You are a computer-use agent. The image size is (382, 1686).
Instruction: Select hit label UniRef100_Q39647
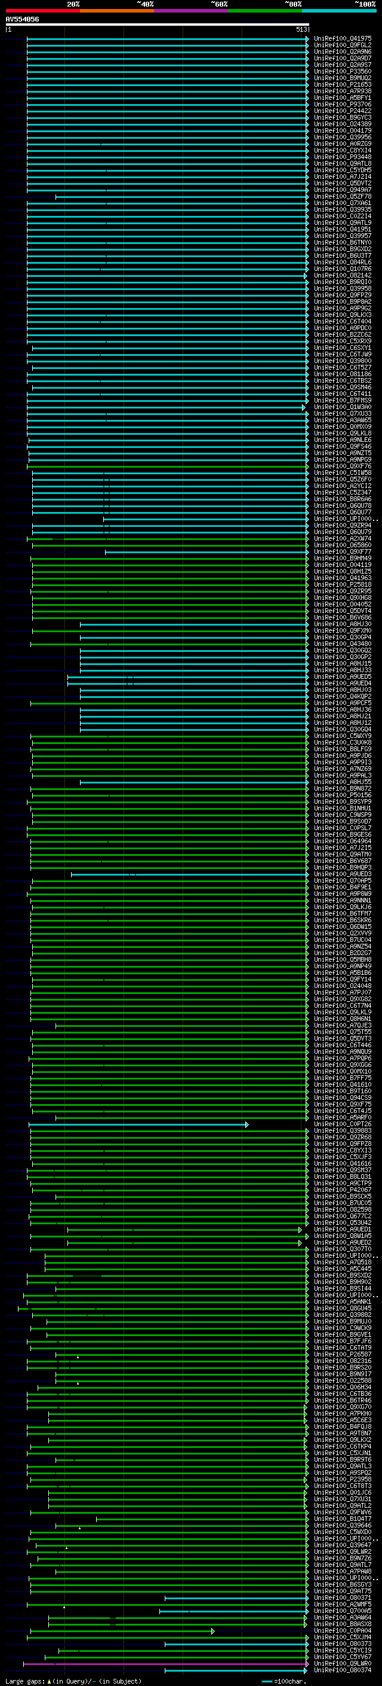[x=342, y=1545]
